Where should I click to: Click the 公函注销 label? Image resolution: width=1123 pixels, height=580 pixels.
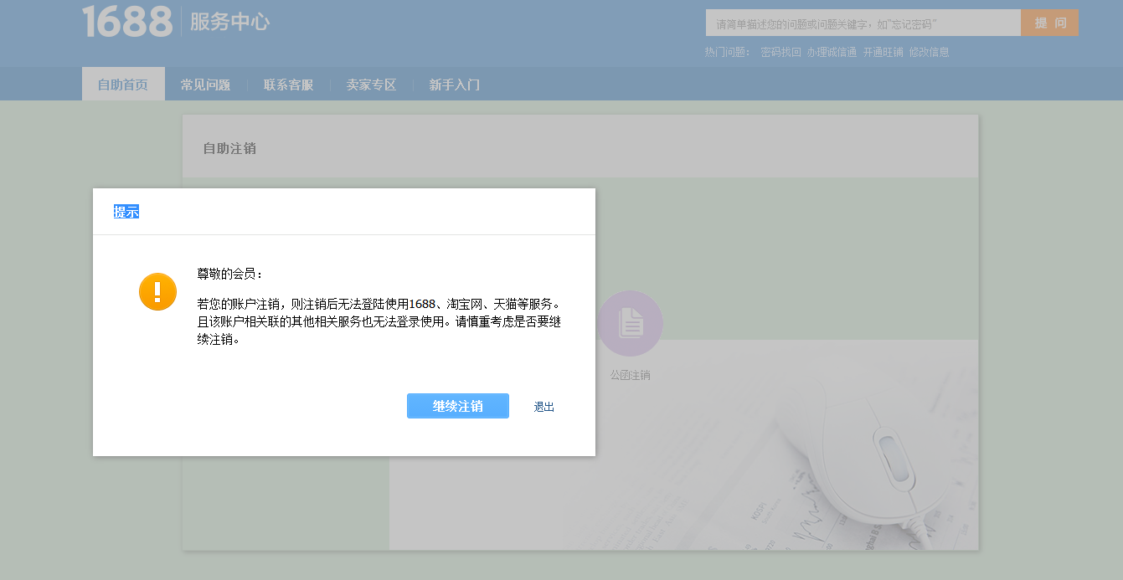[631, 375]
